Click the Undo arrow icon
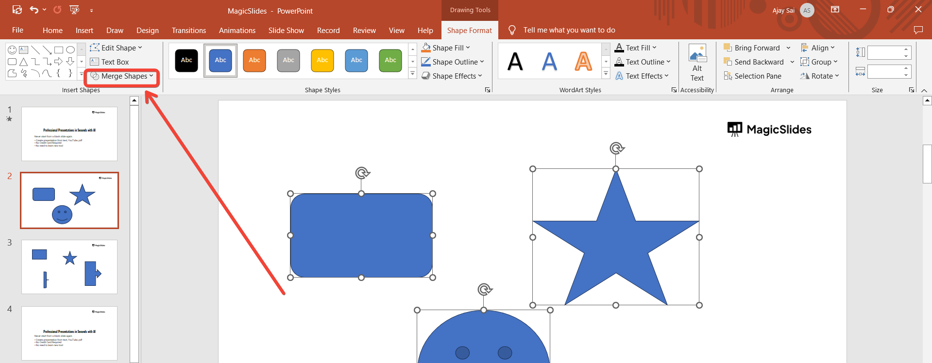The image size is (932, 363). coord(34,10)
